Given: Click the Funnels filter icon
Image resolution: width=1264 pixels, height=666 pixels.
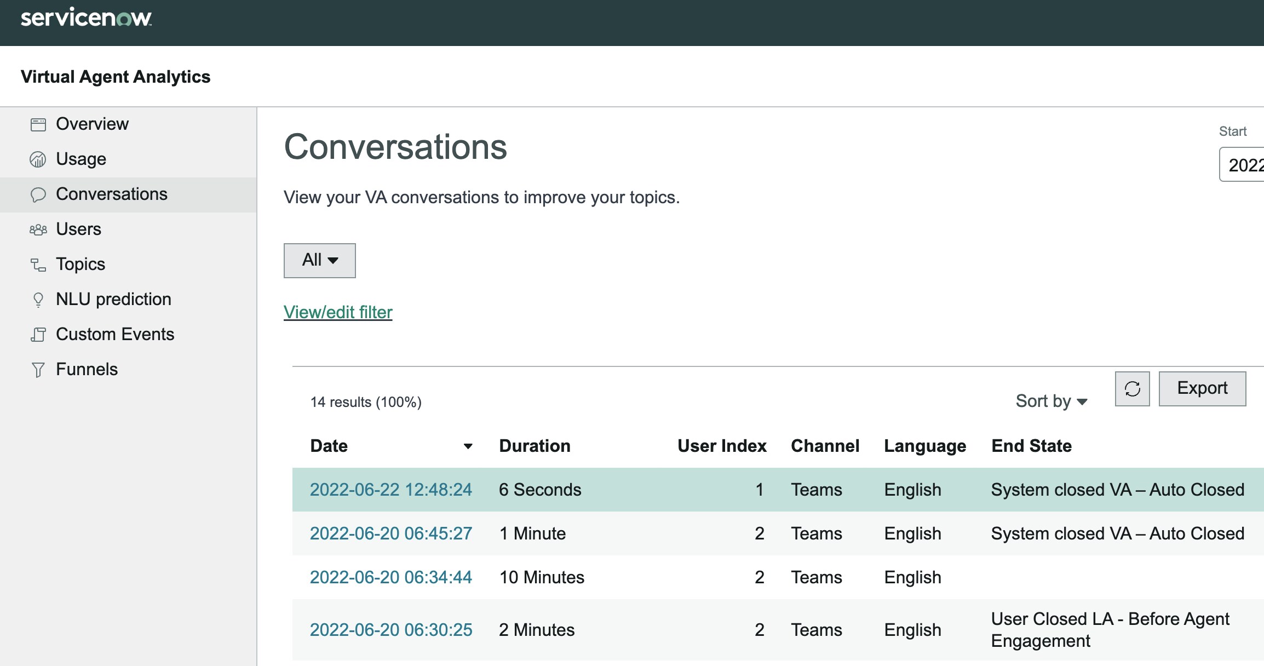Looking at the screenshot, I should (x=37, y=369).
